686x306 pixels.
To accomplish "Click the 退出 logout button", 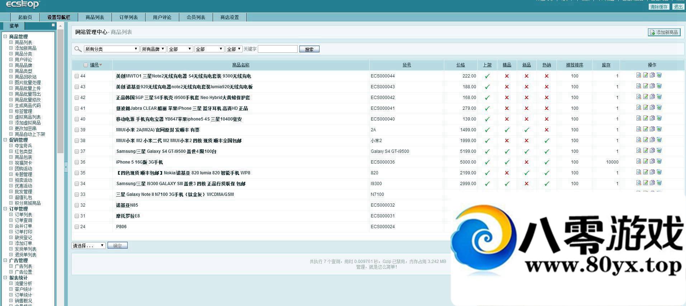I will (x=678, y=7).
